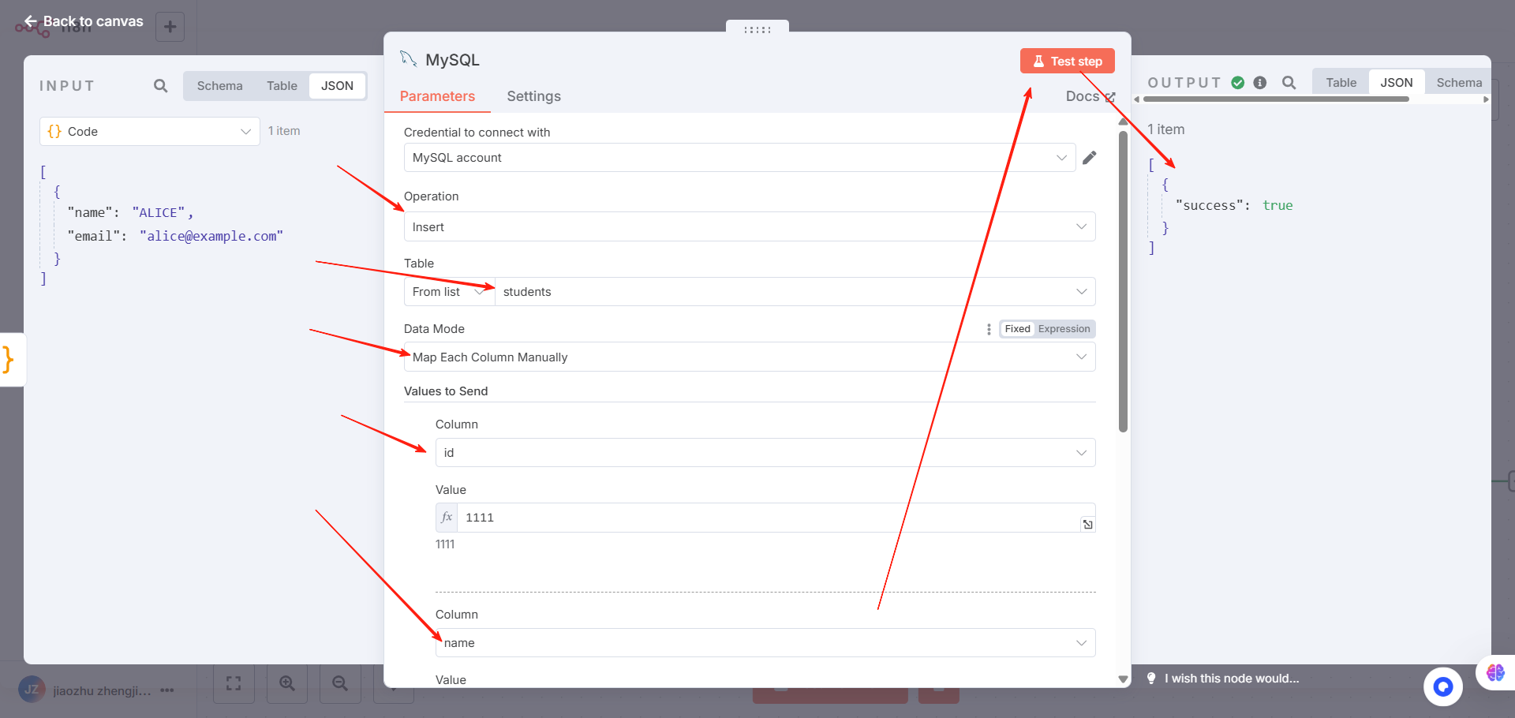The image size is (1515, 718).
Task: Click the "ALICE" name value in input
Action: (159, 212)
